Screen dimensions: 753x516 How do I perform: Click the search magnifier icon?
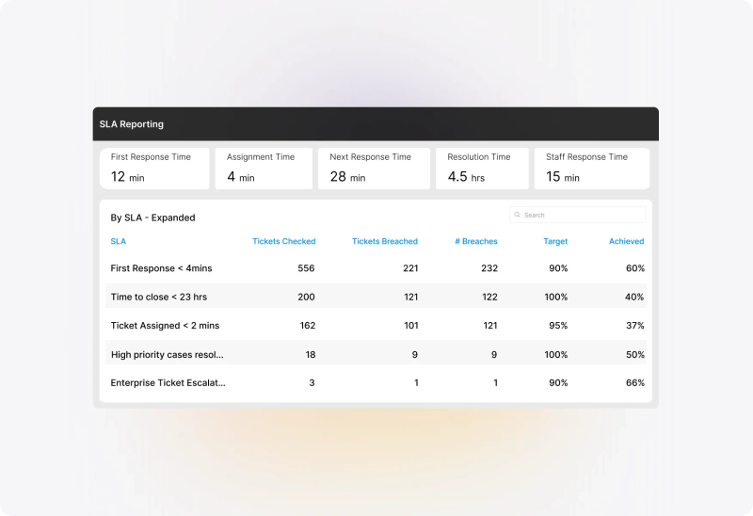pos(517,215)
